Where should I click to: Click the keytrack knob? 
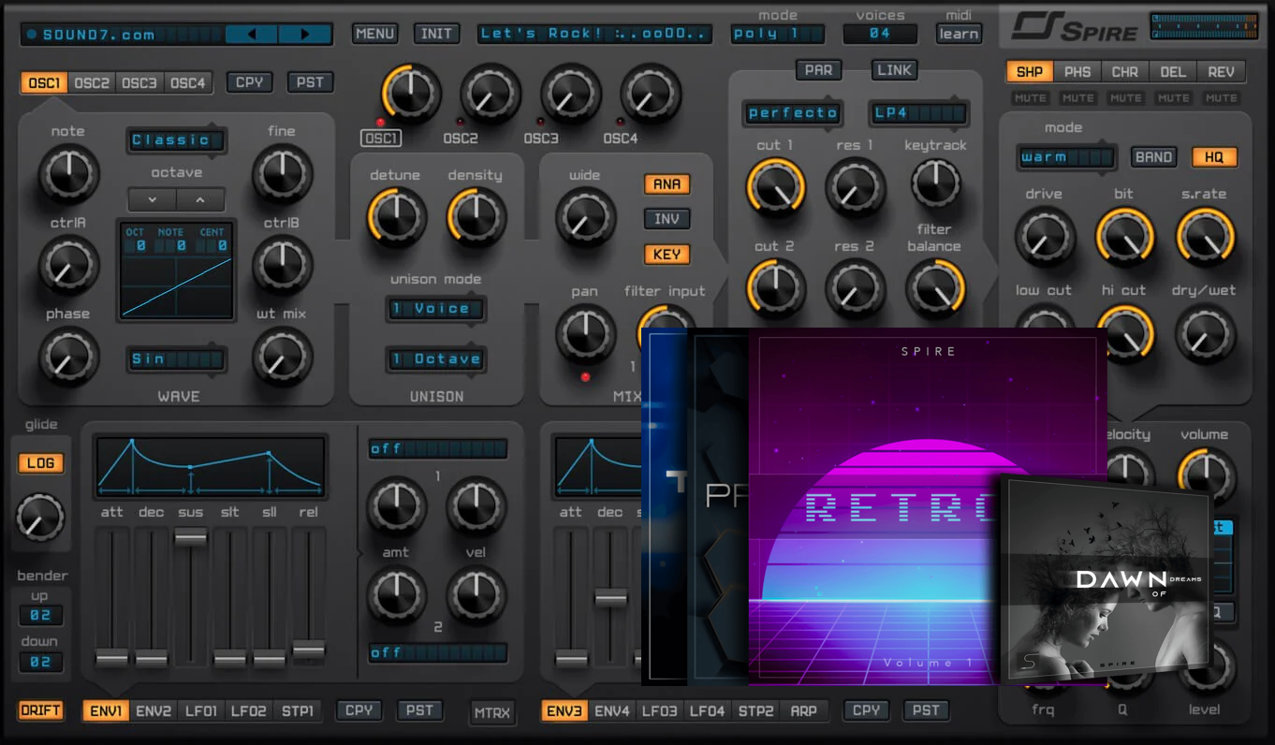coord(935,183)
